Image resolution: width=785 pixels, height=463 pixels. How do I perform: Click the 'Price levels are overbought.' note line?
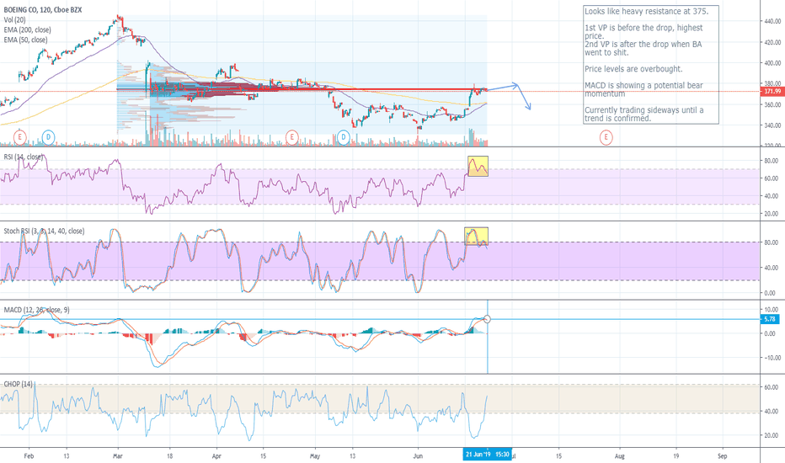(x=633, y=68)
